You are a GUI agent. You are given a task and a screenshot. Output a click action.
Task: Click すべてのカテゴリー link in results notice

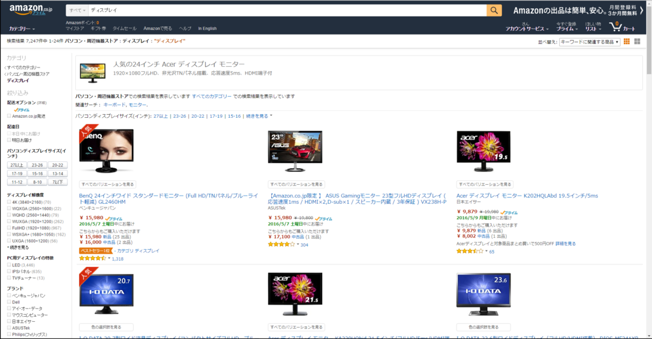click(211, 96)
